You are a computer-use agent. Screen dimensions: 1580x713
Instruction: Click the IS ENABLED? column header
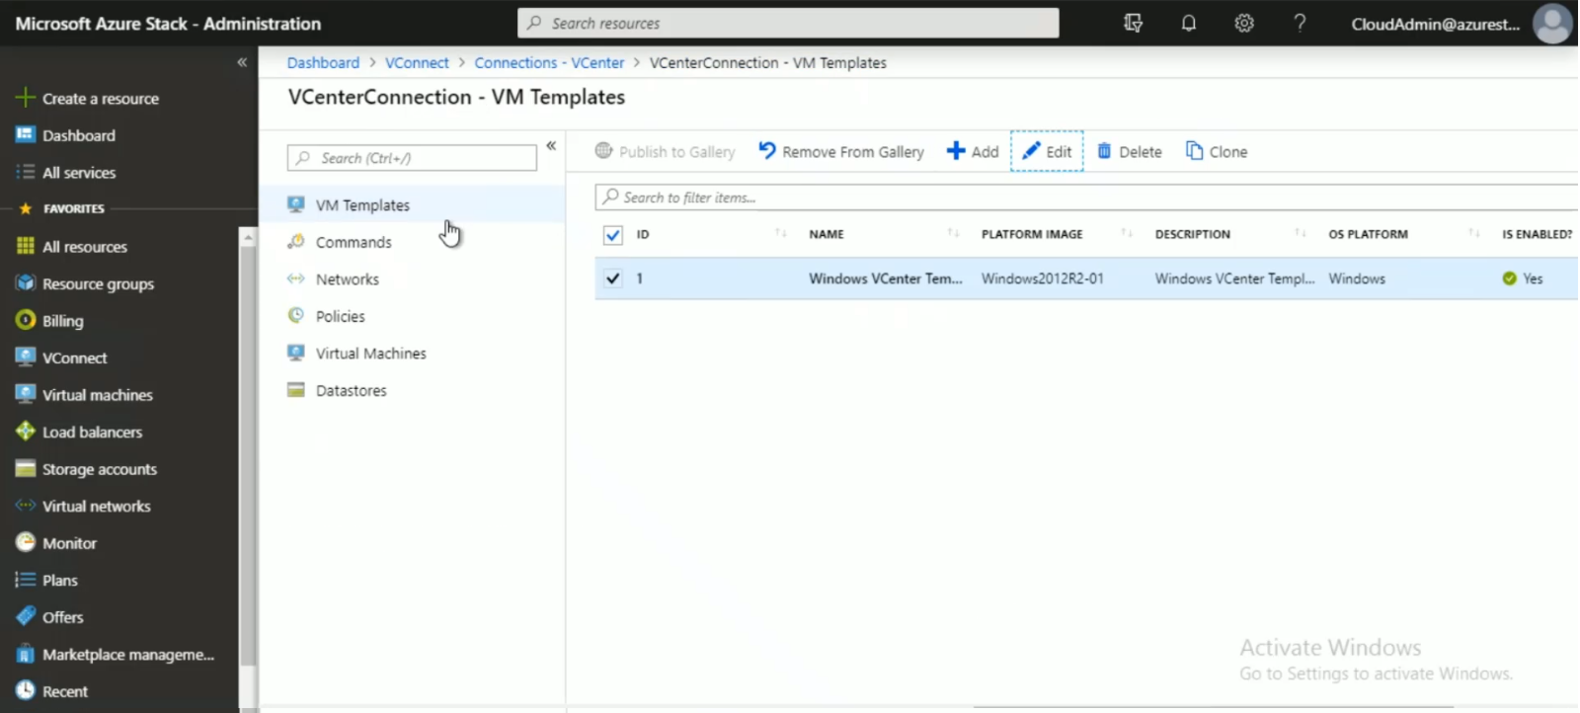point(1537,234)
